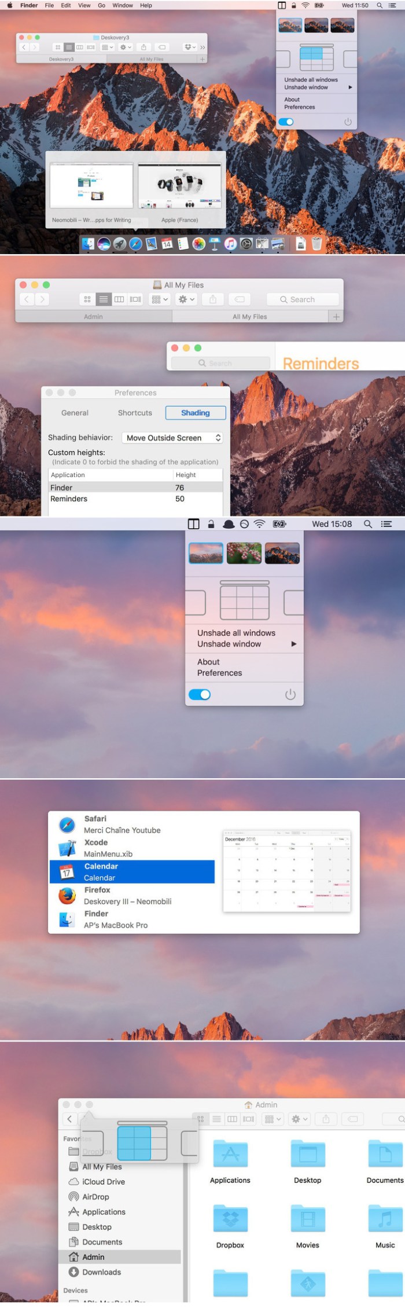Image resolution: width=405 pixels, height=1308 pixels.
Task: Open the File menu in the menu bar
Action: point(49,5)
